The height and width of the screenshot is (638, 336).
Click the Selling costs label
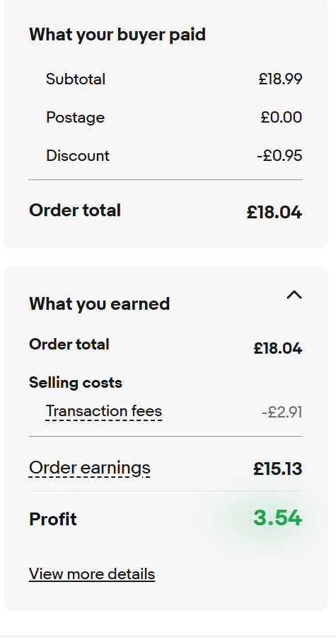point(76,383)
